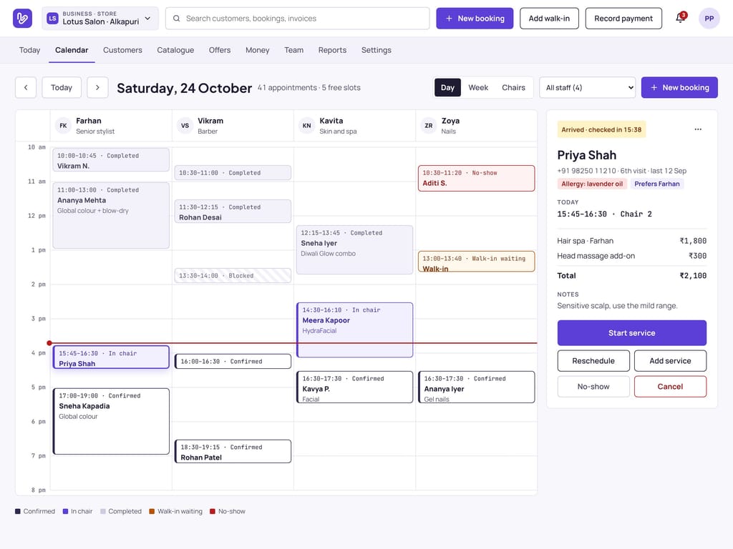
Task: Go to the next day arrow
Action: pyautogui.click(x=97, y=87)
